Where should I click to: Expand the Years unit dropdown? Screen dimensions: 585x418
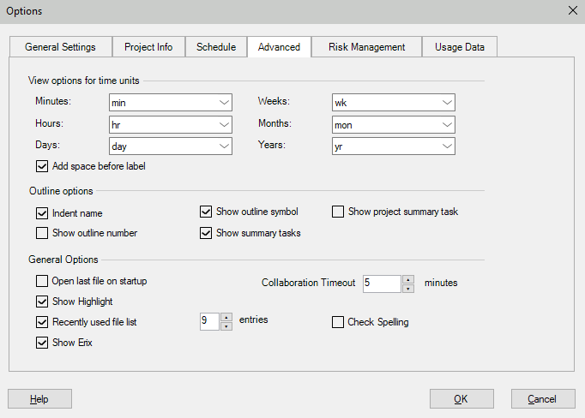click(x=394, y=146)
